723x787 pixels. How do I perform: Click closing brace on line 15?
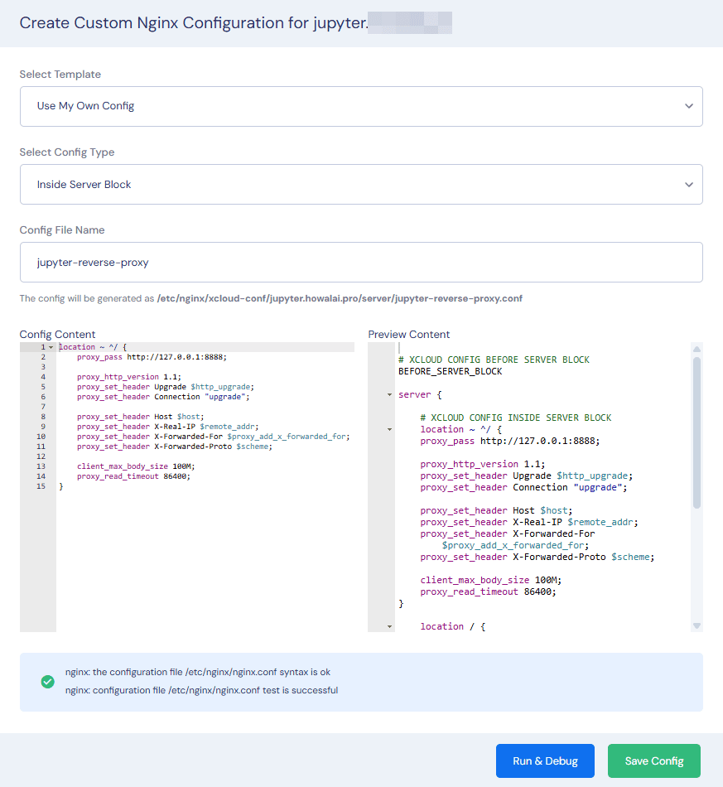pos(61,486)
